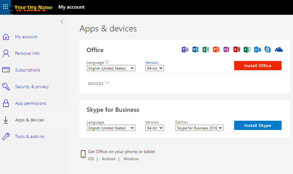This screenshot has height=174, width=293.
Task: Expand the DEVICES section
Action: coord(99,83)
